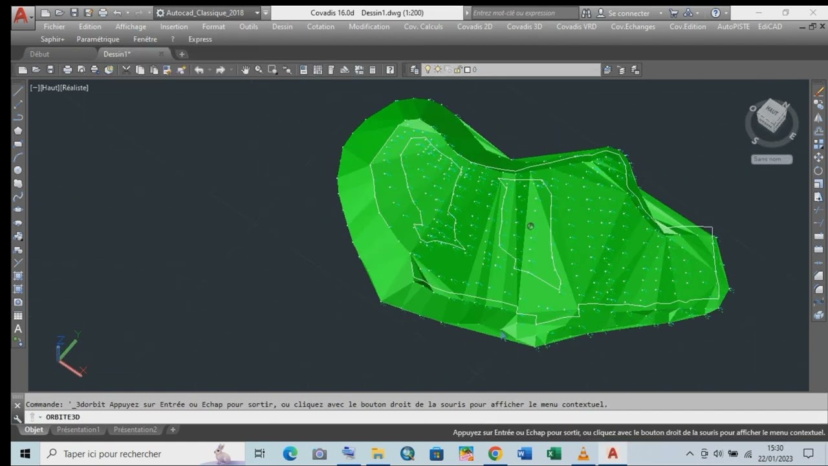828x466 pixels.
Task: Select the Circle tool
Action: (18, 170)
